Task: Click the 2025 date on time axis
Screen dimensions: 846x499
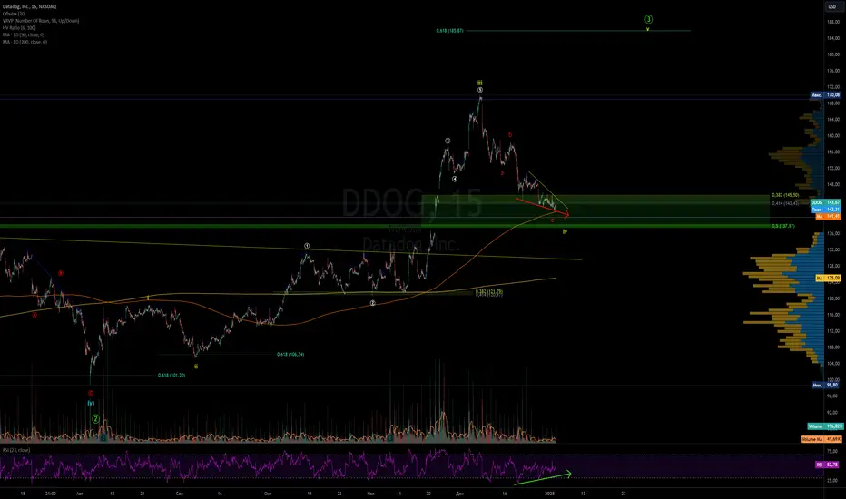Action: (550, 494)
